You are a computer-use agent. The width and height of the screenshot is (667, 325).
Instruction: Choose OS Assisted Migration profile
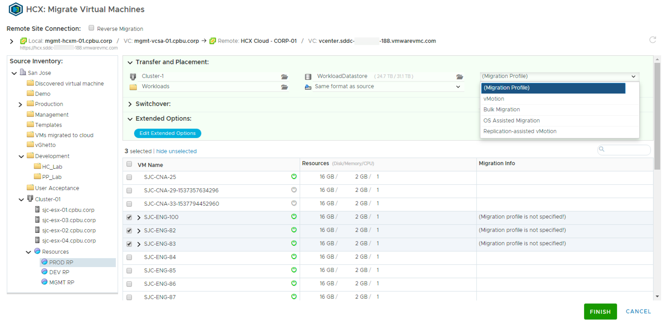[x=560, y=121]
